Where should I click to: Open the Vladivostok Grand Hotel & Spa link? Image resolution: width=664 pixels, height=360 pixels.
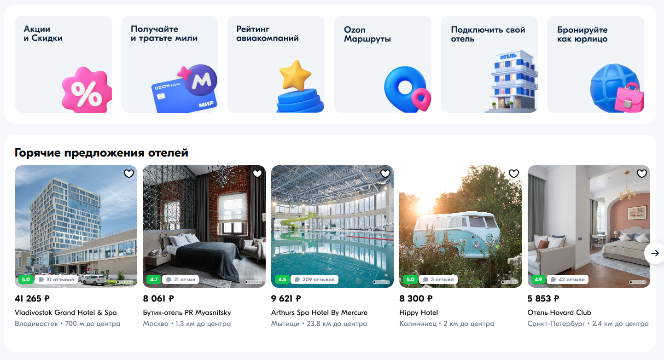coord(66,313)
